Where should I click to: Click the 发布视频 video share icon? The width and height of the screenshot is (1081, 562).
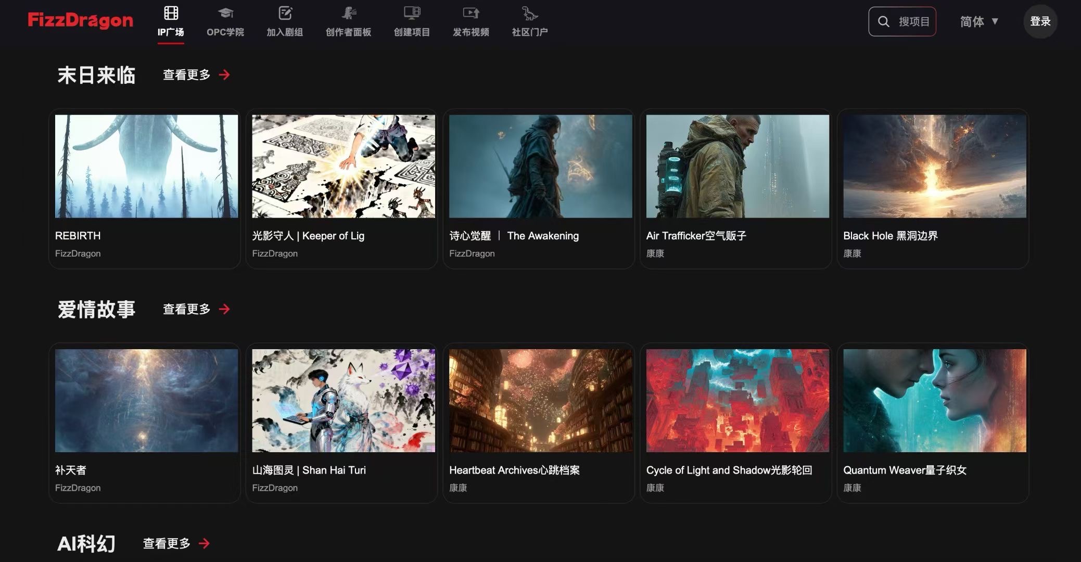pos(471,12)
